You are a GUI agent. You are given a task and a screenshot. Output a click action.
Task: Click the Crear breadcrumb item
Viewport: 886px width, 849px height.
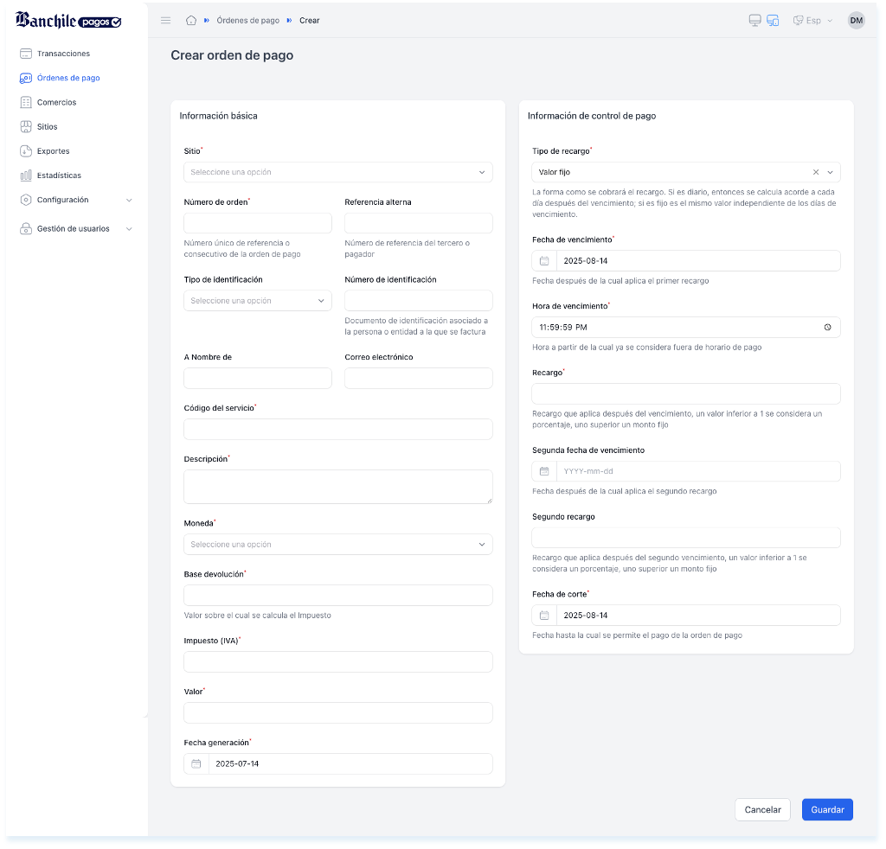[309, 21]
